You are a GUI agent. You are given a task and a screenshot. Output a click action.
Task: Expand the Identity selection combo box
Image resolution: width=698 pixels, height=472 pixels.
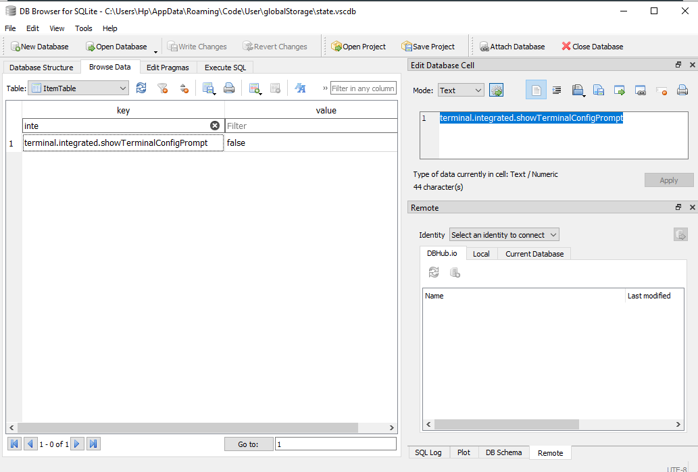[x=503, y=234]
